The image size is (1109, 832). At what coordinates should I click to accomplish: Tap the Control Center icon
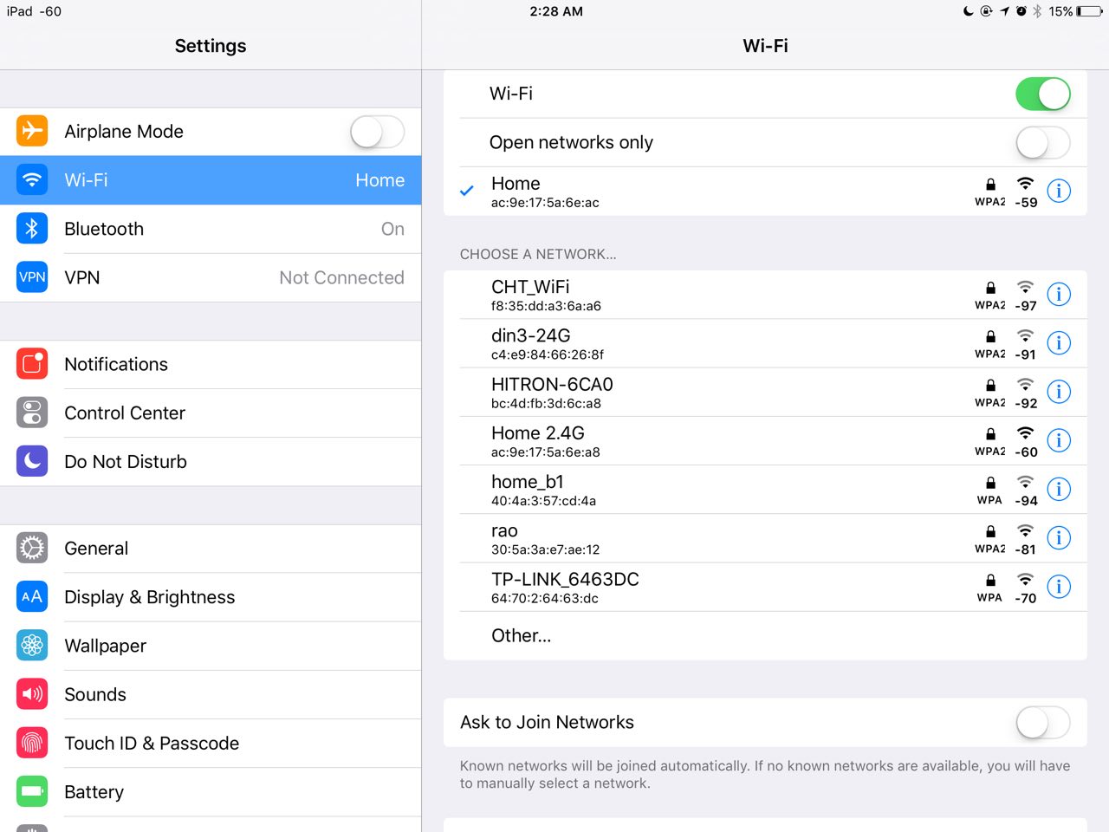coord(32,413)
